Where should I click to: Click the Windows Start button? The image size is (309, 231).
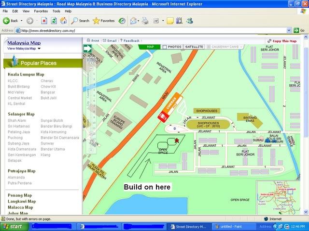coord(14,227)
